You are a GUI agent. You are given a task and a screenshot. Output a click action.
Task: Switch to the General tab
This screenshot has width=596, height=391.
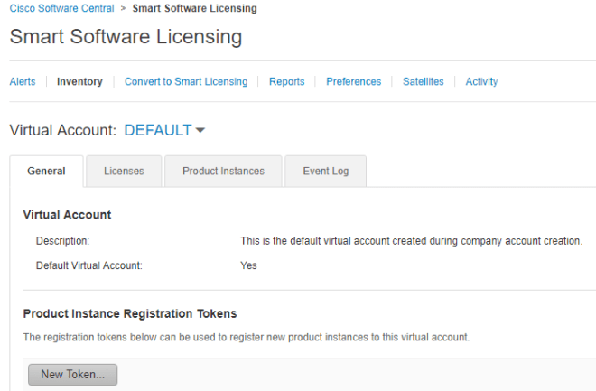[46, 171]
